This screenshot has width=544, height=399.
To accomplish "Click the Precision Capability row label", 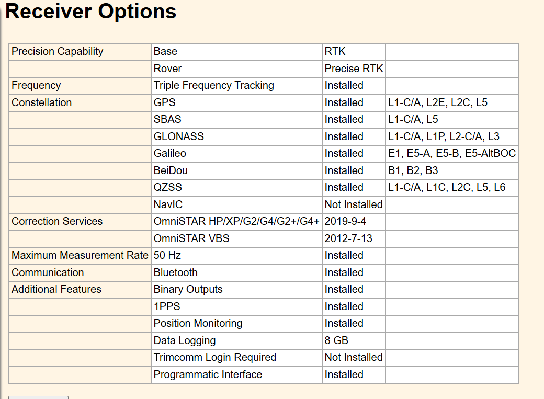I will pyautogui.click(x=58, y=51).
